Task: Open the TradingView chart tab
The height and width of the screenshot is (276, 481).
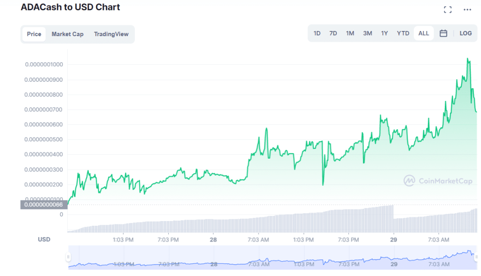Action: (x=111, y=34)
